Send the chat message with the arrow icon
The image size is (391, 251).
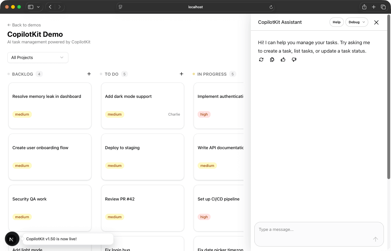click(375, 239)
